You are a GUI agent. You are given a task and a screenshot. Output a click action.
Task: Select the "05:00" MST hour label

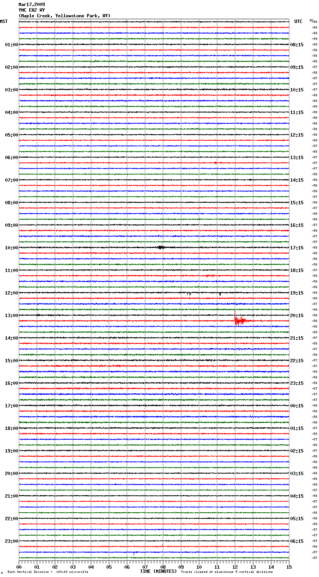(x=12, y=135)
